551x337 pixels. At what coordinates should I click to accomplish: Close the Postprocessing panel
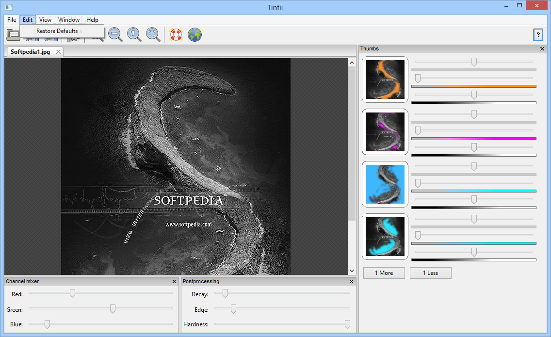pyautogui.click(x=351, y=281)
